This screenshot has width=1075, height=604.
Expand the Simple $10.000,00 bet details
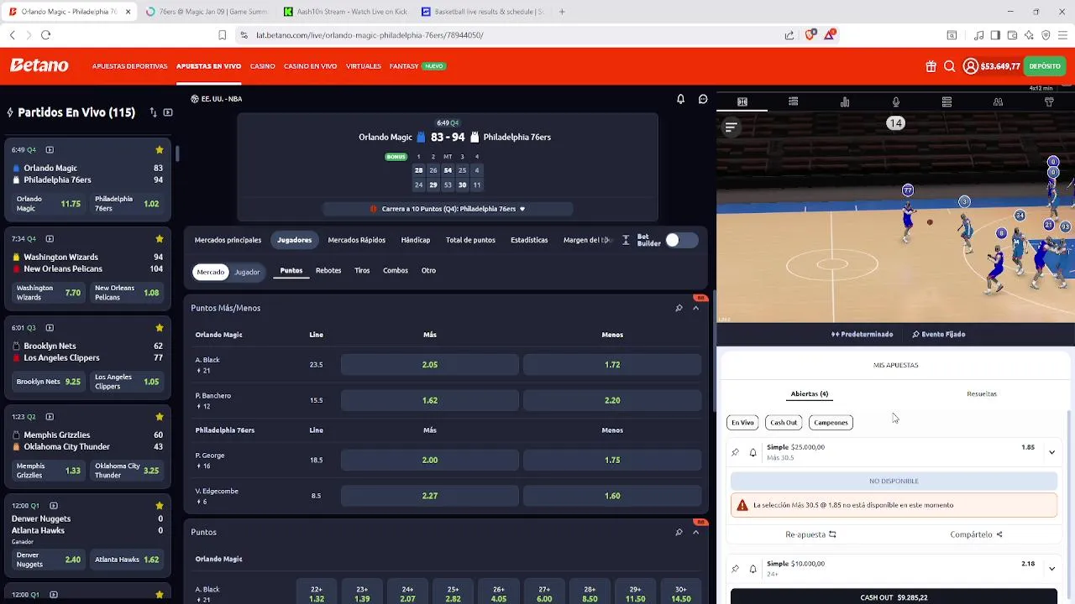[x=1051, y=569]
